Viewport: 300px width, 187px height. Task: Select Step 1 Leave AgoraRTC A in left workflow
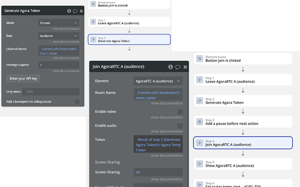129,22
